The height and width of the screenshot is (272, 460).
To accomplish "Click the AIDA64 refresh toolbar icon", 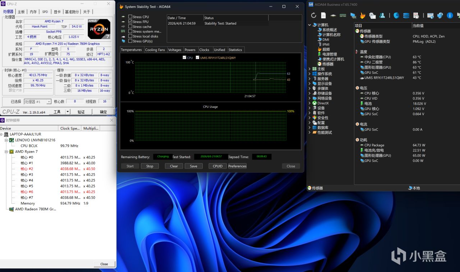I will coord(314,15).
